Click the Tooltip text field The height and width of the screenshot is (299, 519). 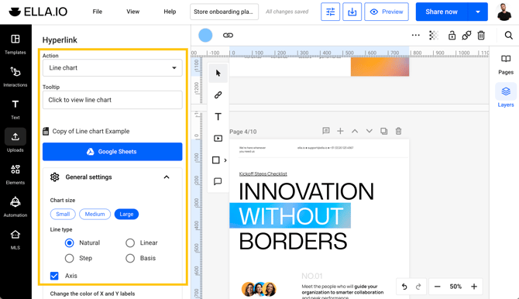click(x=112, y=100)
